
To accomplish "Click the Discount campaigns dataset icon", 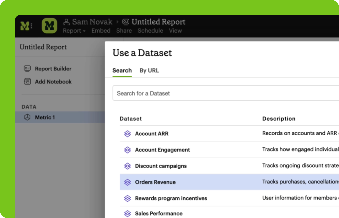I will [127, 166].
